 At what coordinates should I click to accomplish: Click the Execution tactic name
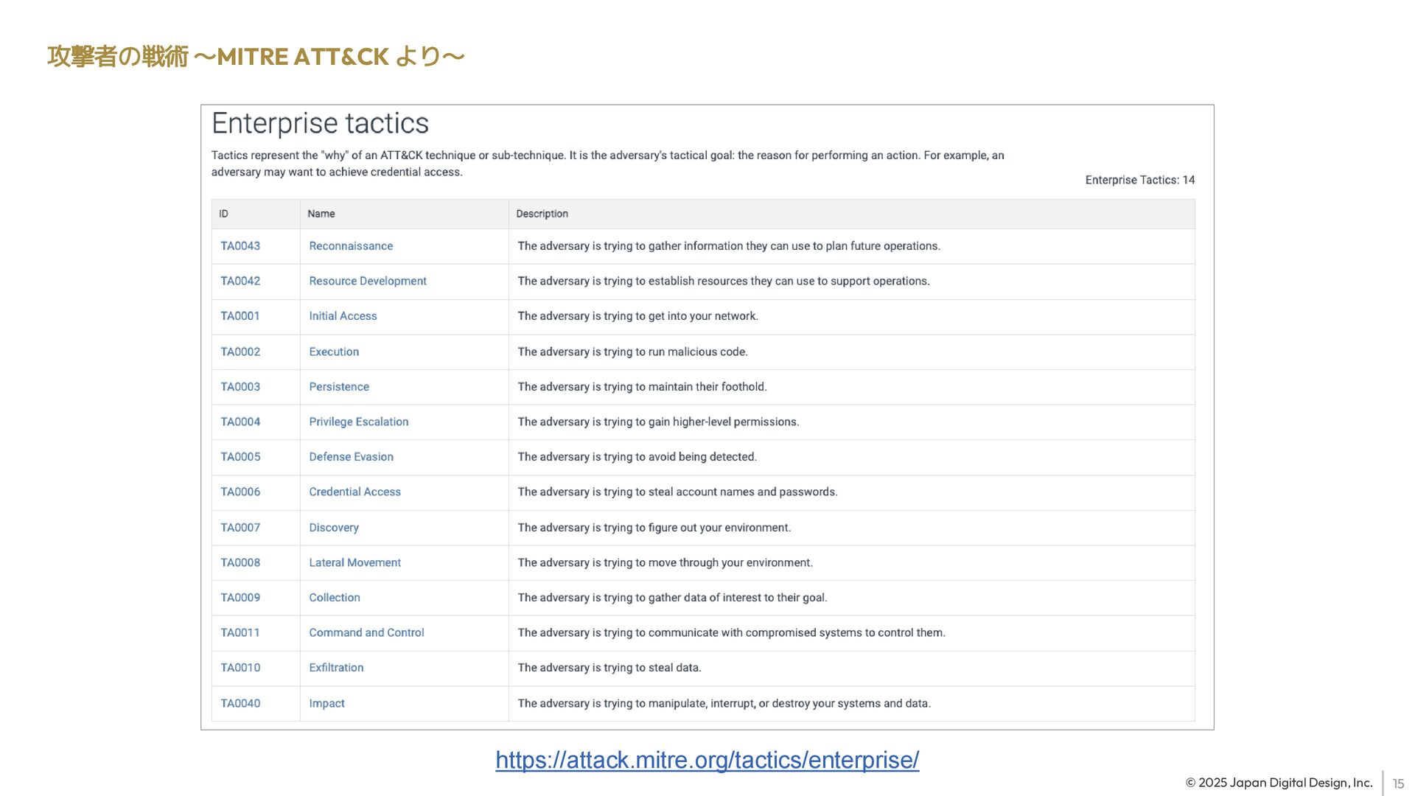(x=334, y=352)
